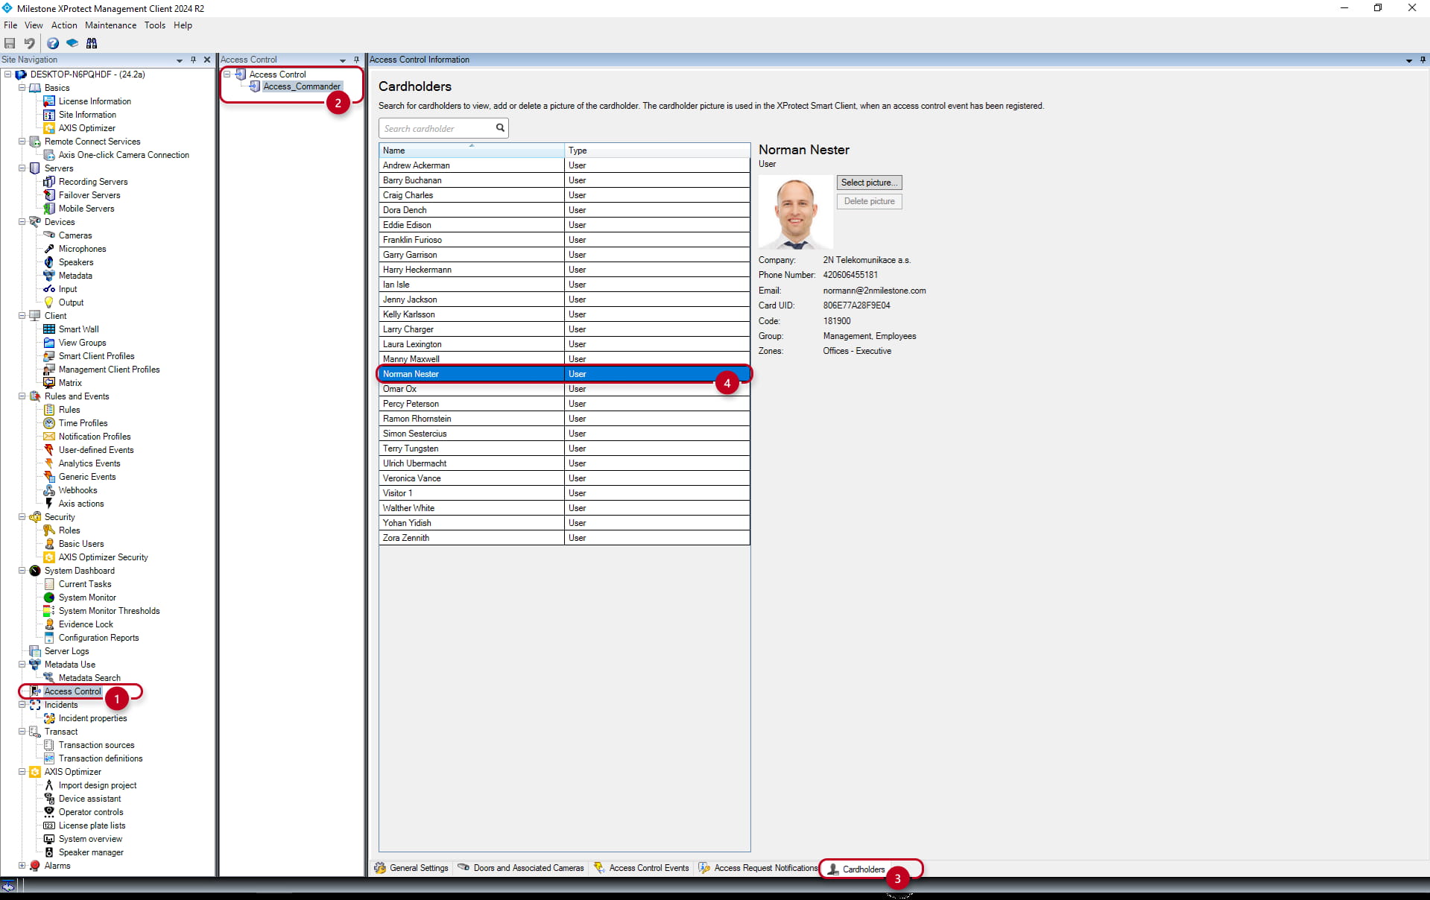Open the File menu

point(10,25)
